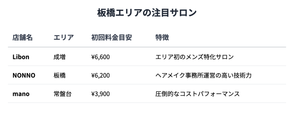Select the NONNO store name
This screenshot has height=113, width=294.
click(24, 76)
